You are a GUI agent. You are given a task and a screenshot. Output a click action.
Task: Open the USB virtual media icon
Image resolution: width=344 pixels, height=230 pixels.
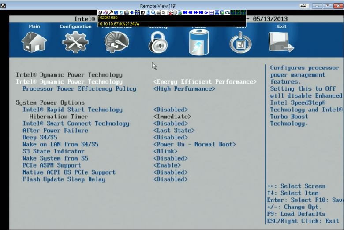[x=148, y=12]
